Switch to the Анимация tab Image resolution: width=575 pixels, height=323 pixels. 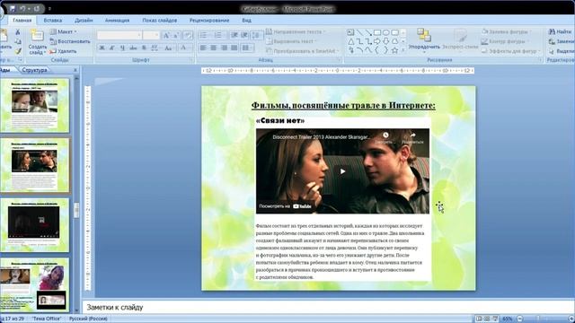[117, 21]
